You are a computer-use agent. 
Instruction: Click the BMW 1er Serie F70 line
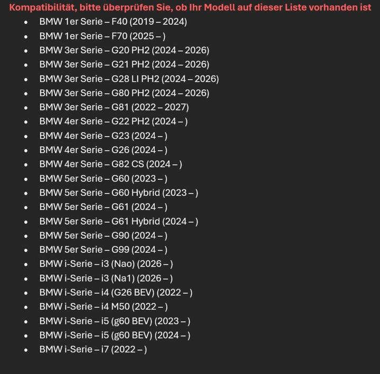pyautogui.click(x=102, y=36)
